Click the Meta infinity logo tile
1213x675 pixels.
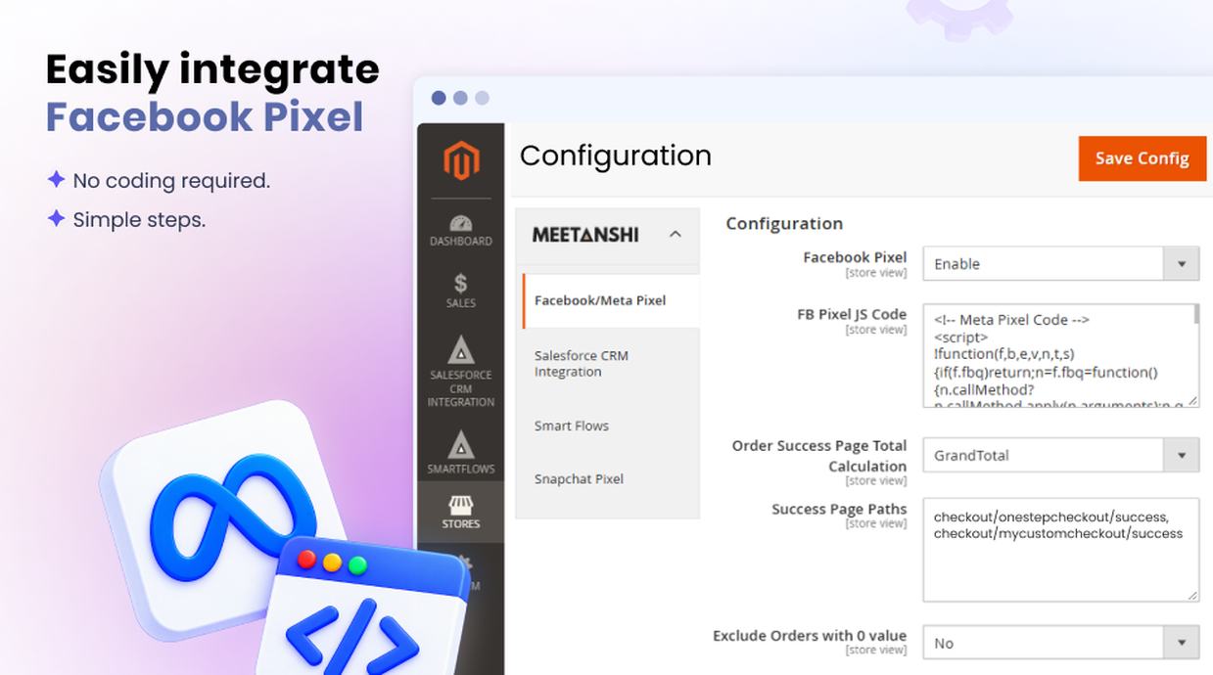[227, 518]
